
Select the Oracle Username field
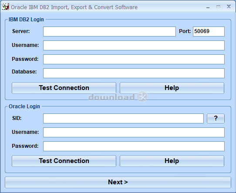pos(134,132)
